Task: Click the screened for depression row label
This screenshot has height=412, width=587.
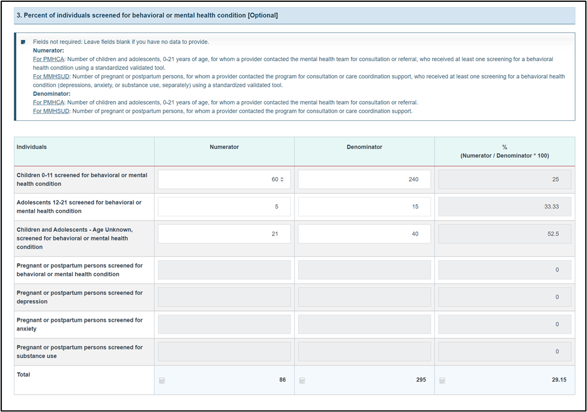Action: click(80, 297)
